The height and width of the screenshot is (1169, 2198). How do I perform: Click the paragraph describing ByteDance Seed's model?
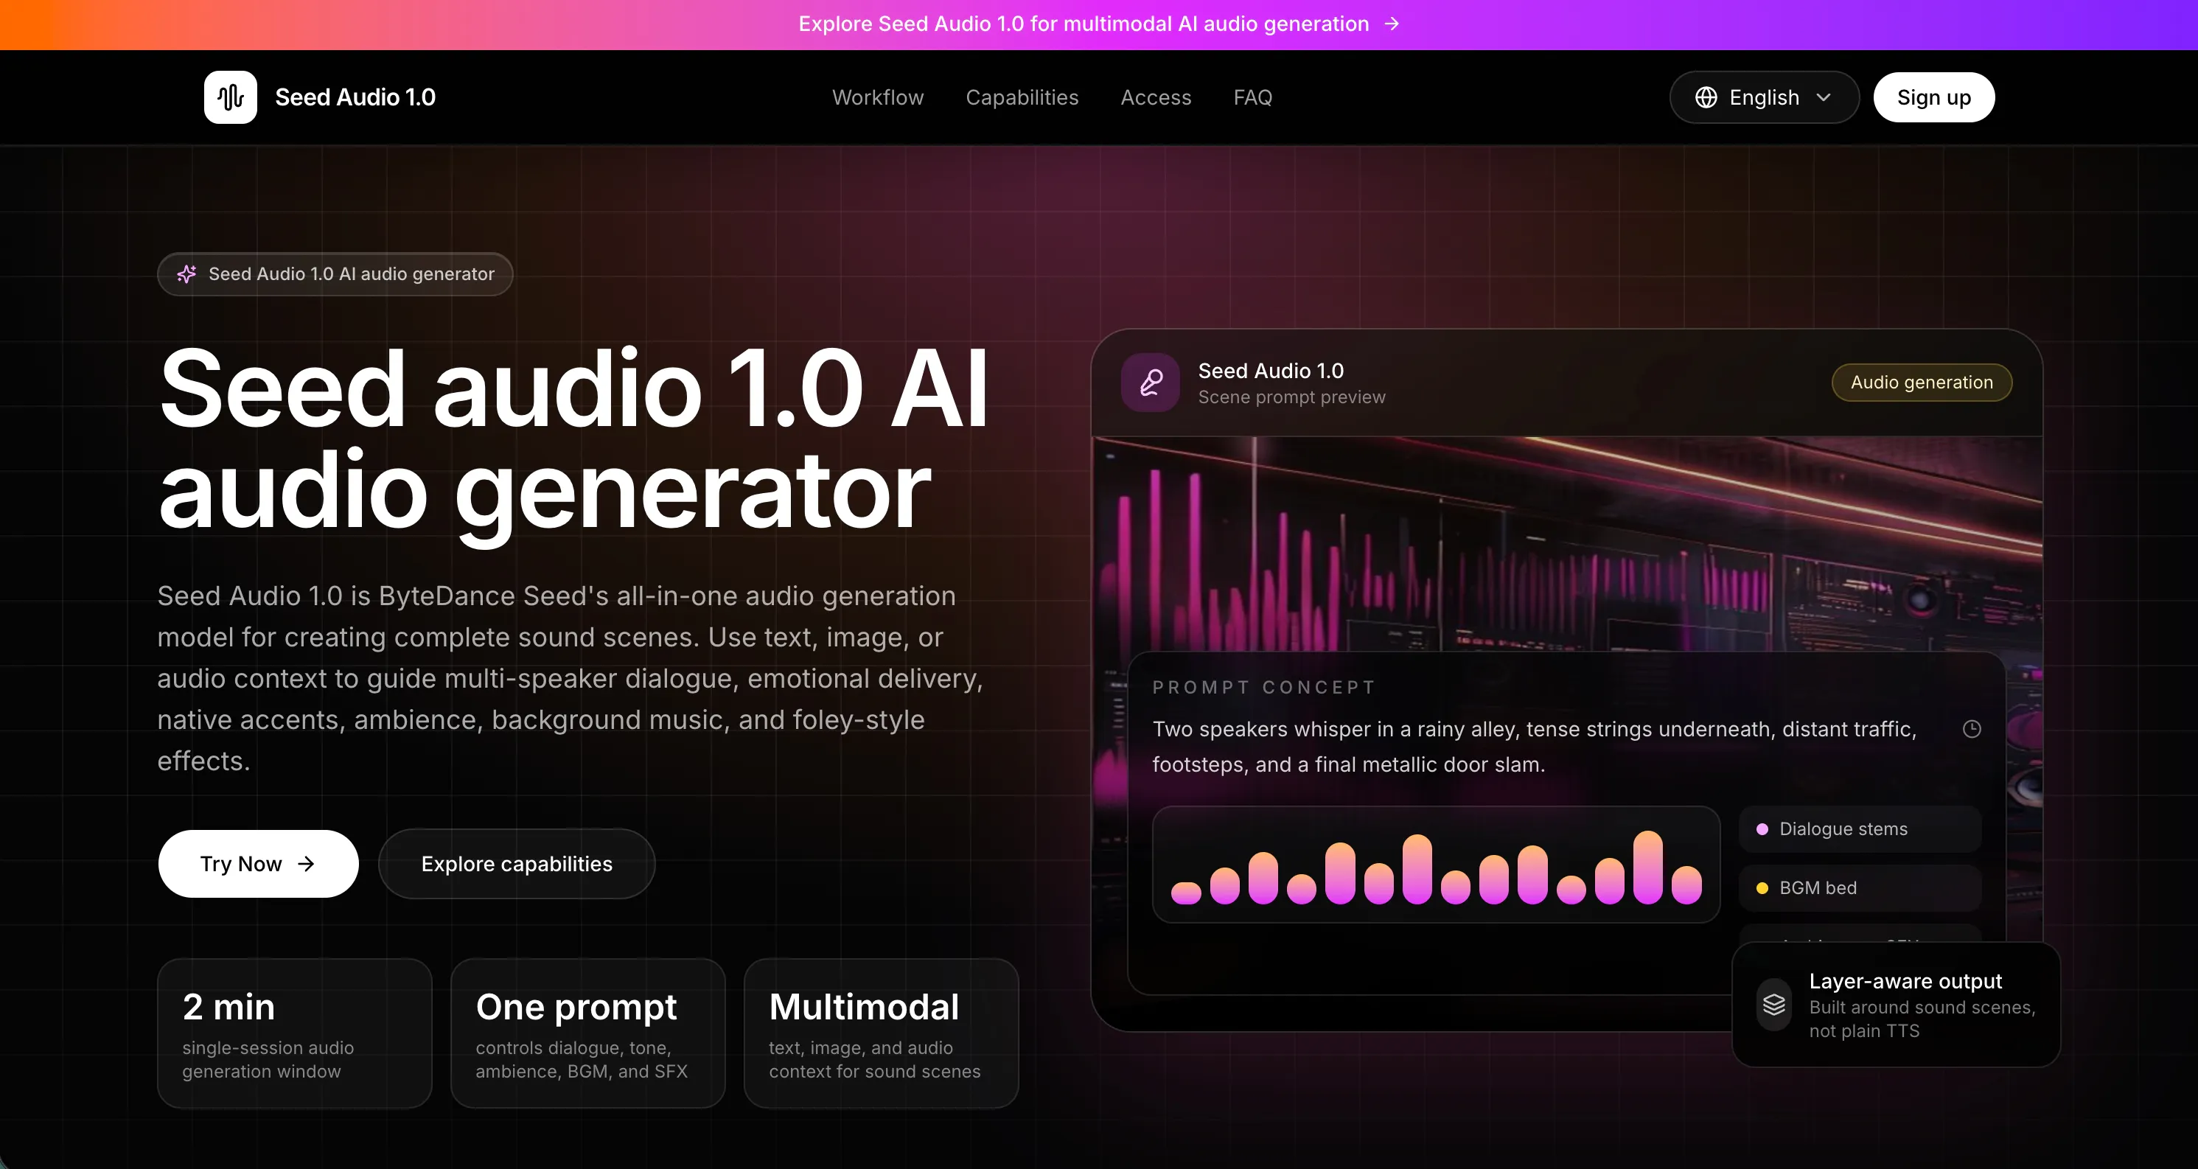pos(570,678)
